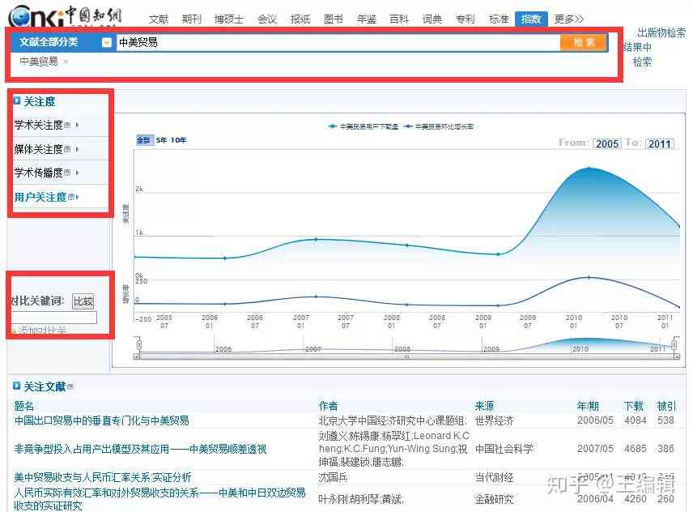Image resolution: width=693 pixels, height=512 pixels.
Task: Switch to the 报纸 tab
Action: (300, 19)
